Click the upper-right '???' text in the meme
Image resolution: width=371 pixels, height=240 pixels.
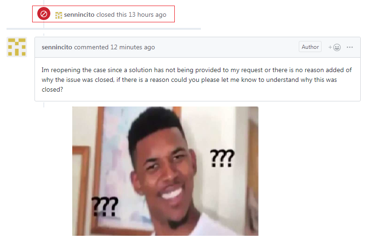[x=222, y=158]
